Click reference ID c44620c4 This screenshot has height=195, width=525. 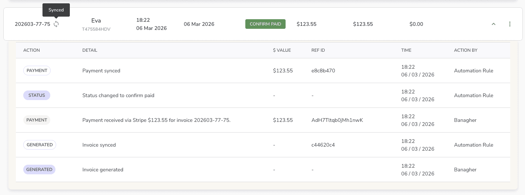pos(323,145)
